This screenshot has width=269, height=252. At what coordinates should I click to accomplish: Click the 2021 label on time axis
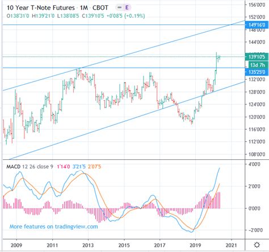click(x=232, y=245)
